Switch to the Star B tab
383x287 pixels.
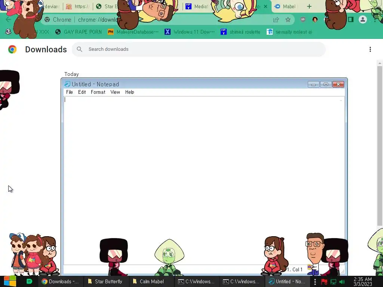coord(107,7)
